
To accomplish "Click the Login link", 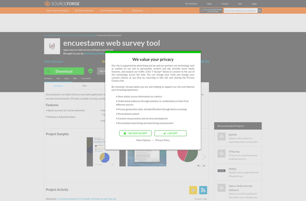I will (254, 4).
